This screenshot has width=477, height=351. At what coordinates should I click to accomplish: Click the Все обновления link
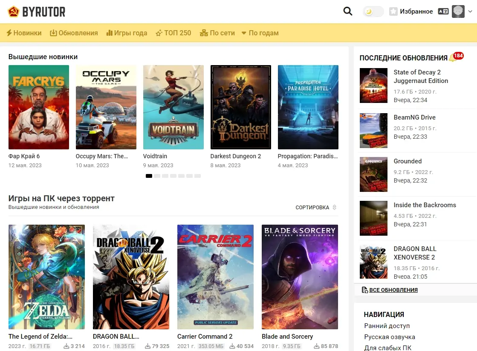pos(393,290)
